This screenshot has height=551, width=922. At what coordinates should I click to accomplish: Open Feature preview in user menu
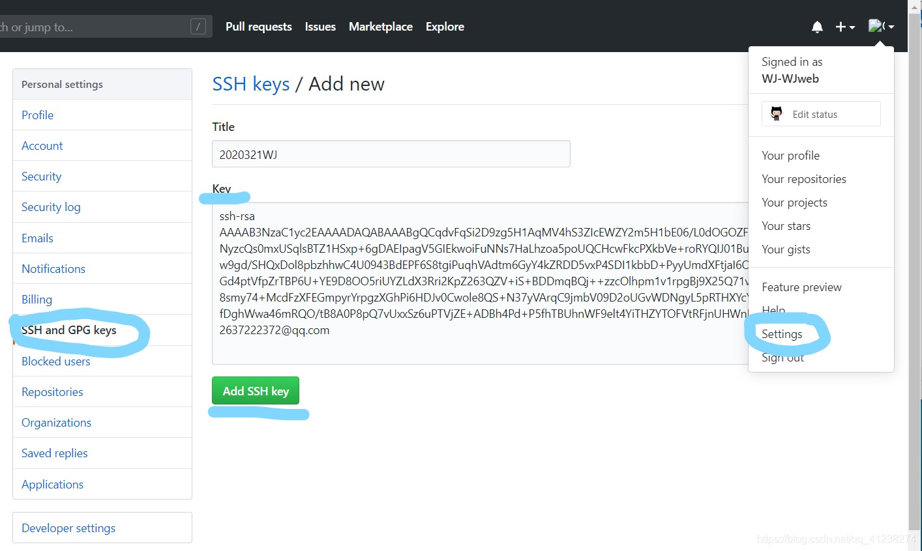pyautogui.click(x=801, y=287)
